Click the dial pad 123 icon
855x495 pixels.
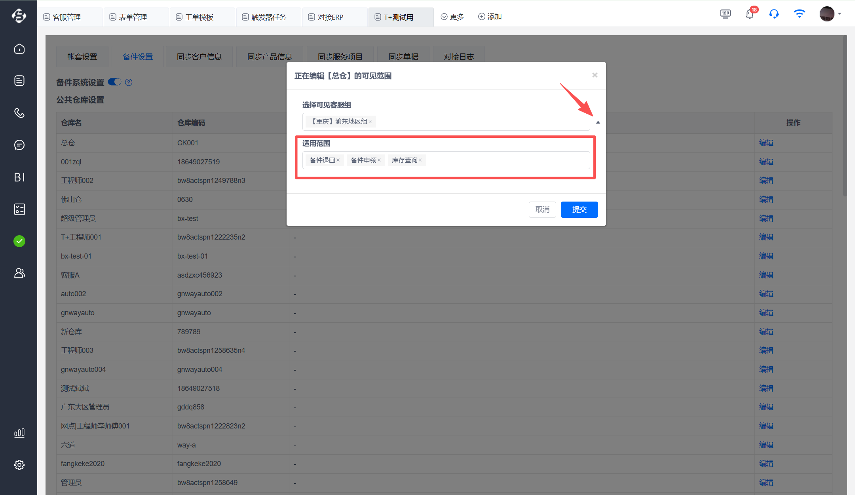pos(725,14)
